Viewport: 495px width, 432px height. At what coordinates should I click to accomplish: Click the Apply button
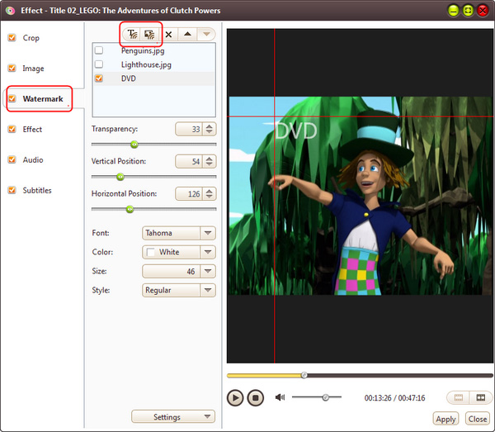(445, 420)
